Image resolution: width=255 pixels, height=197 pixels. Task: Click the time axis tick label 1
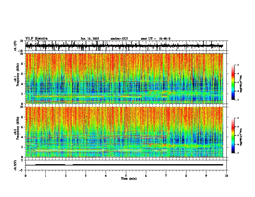click(45, 176)
